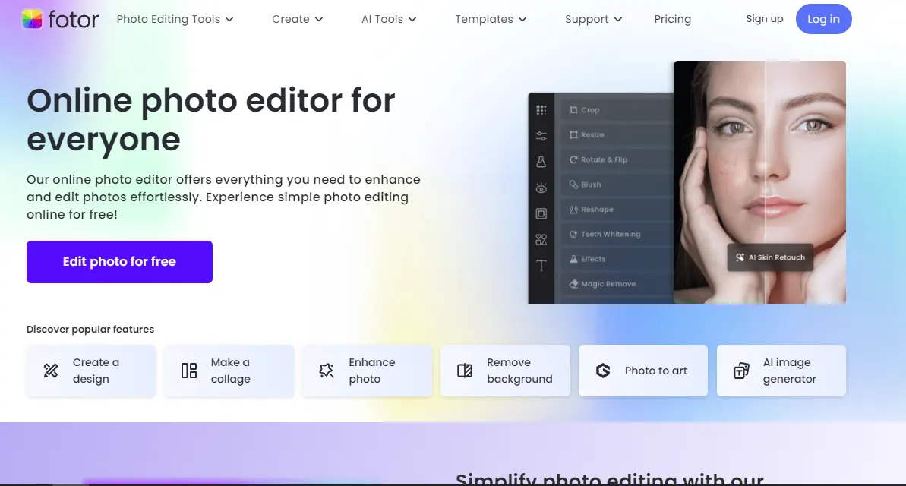Image resolution: width=906 pixels, height=486 pixels.
Task: Open the Templates dropdown
Action: [491, 19]
